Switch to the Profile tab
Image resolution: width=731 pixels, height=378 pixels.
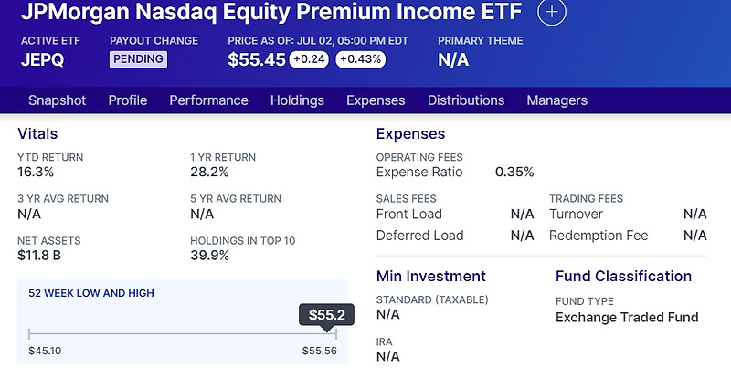coord(128,100)
